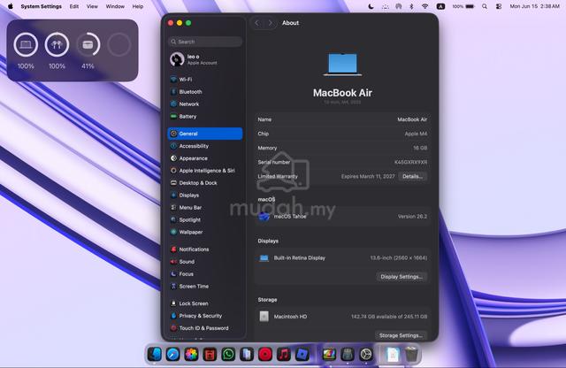Open Touch ID & Password settings

204,328
